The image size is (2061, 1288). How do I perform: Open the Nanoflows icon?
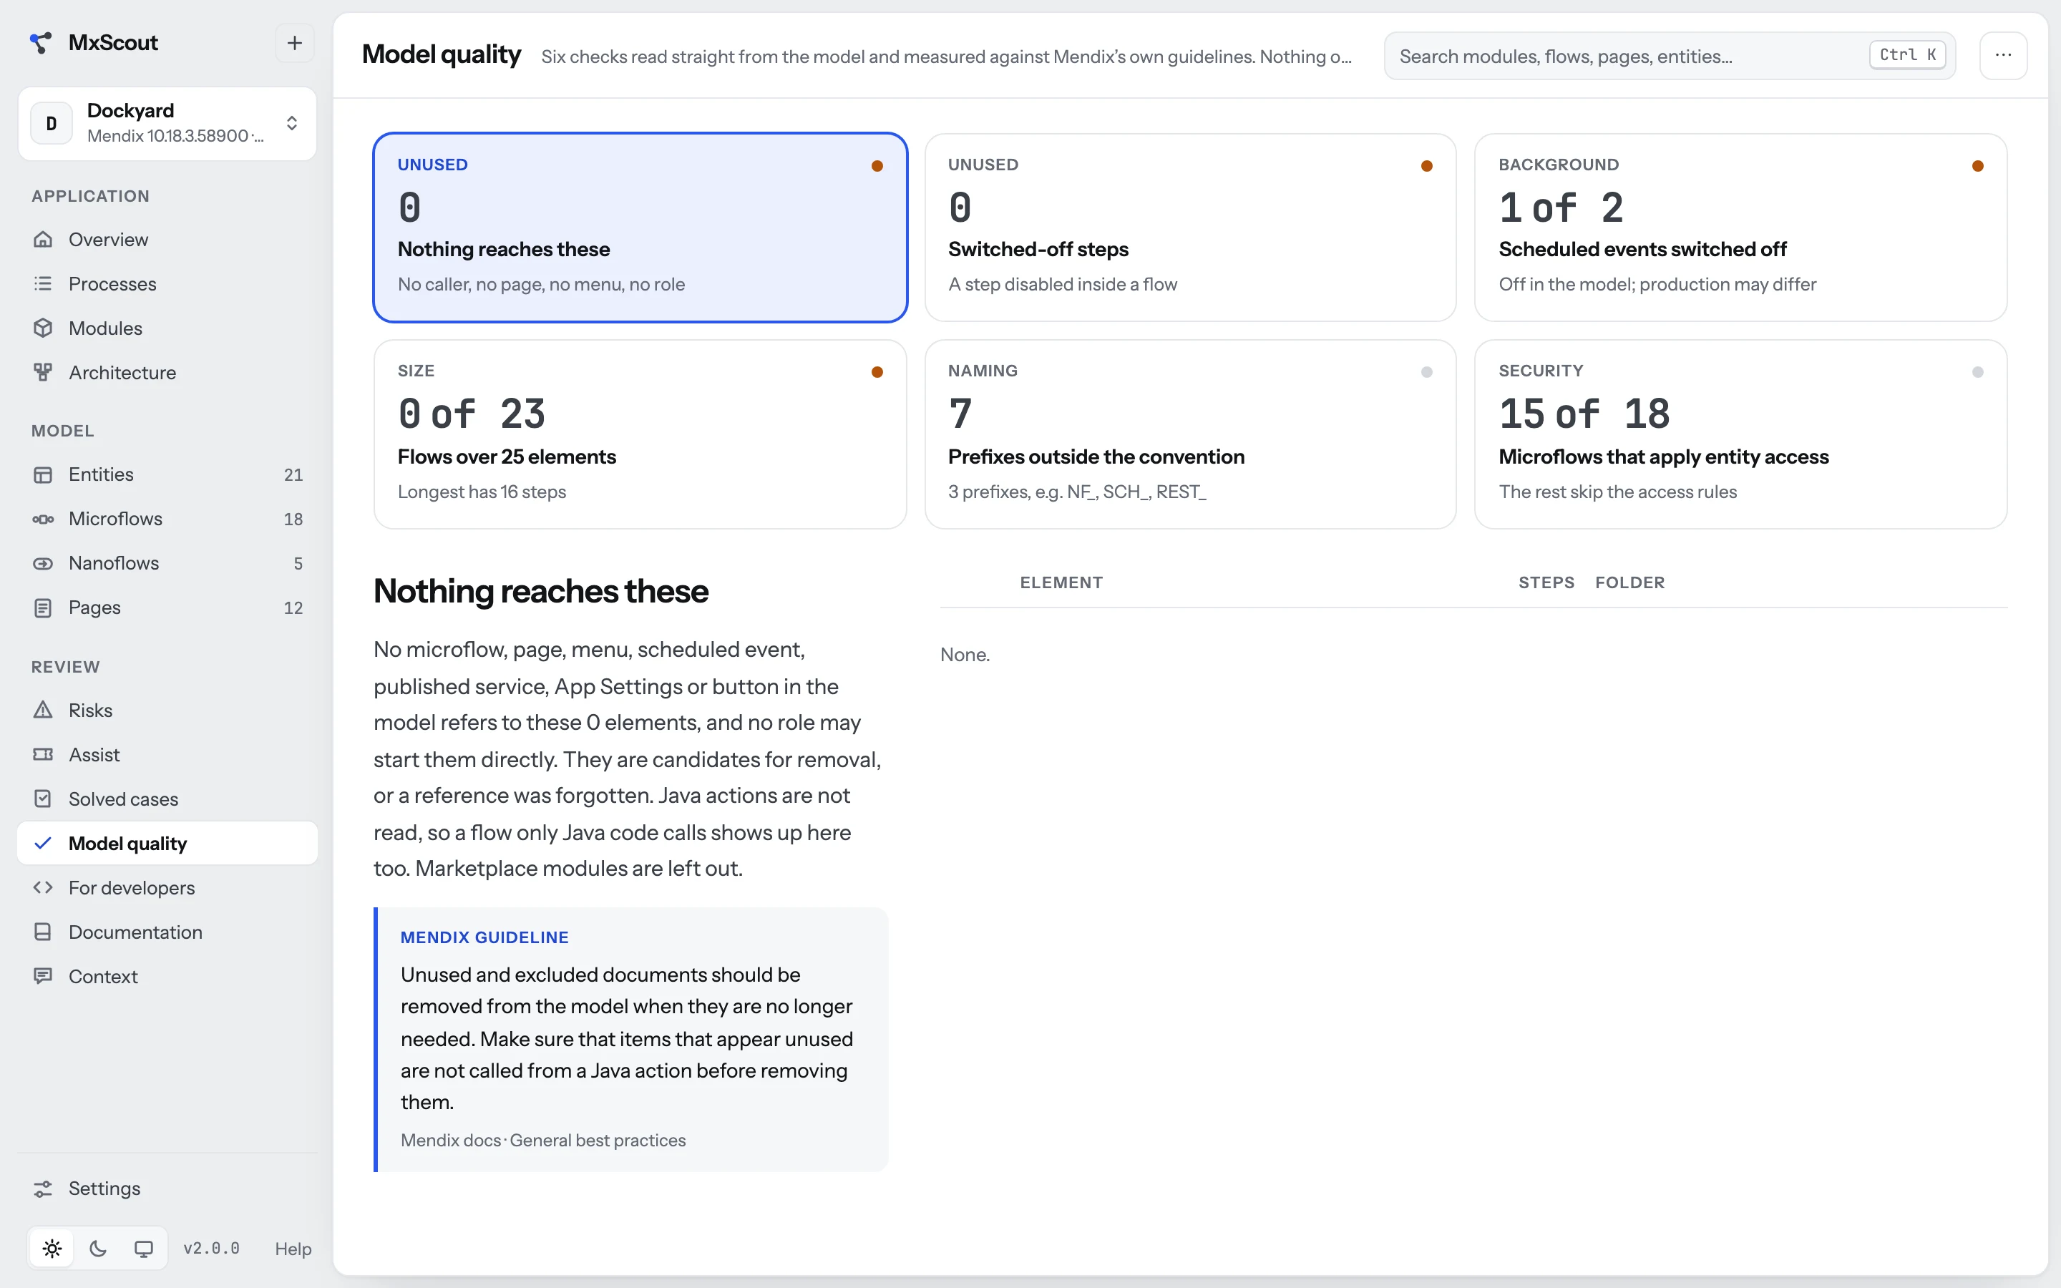tap(43, 563)
